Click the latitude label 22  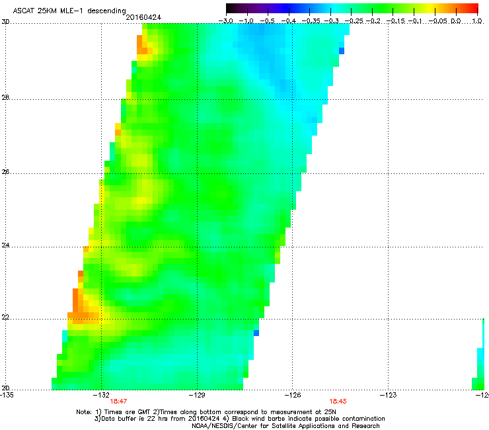(5, 317)
